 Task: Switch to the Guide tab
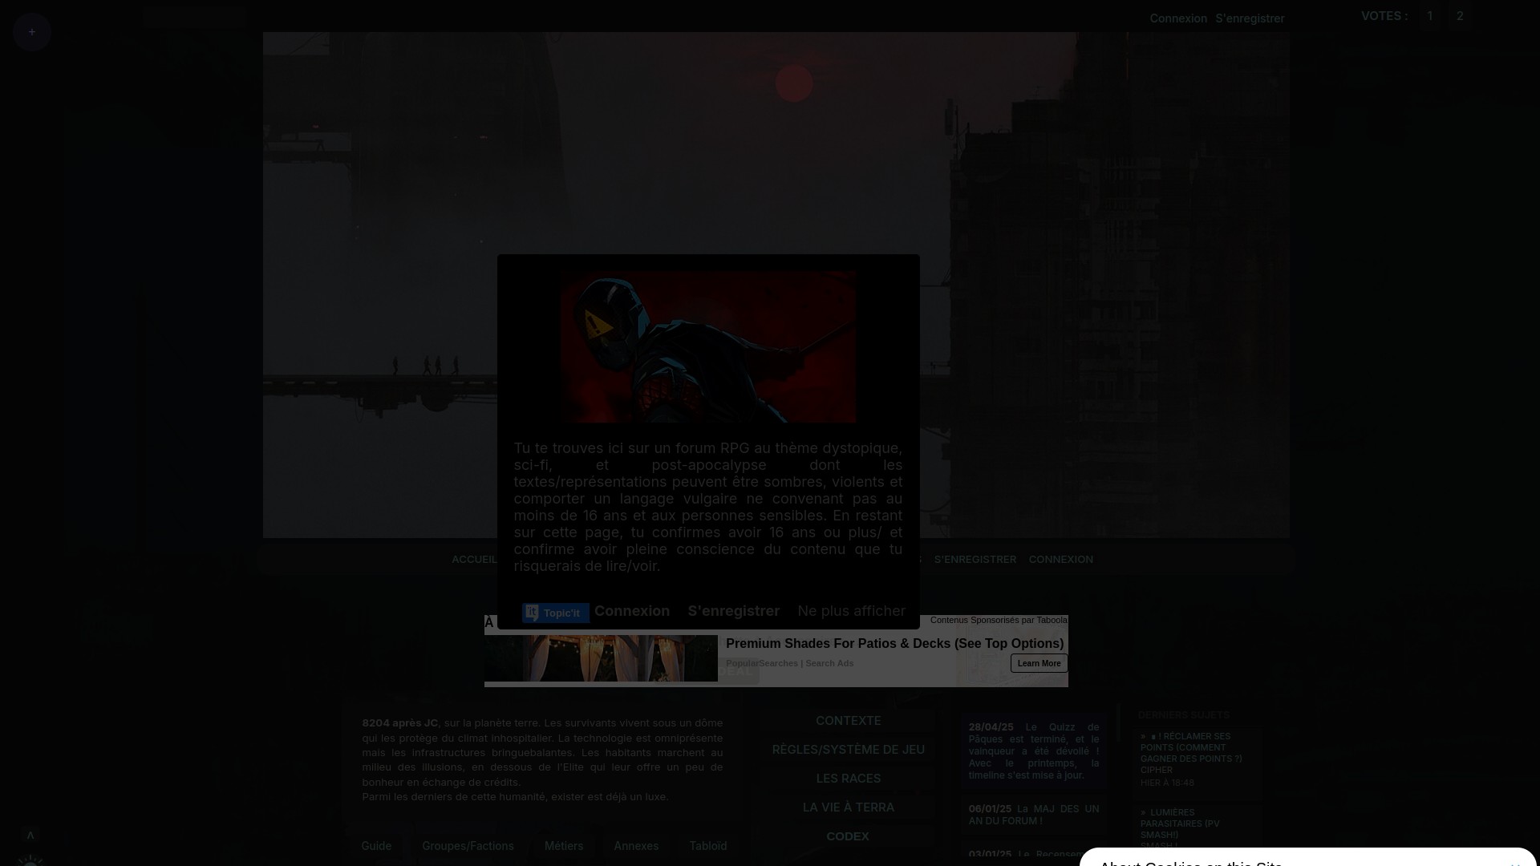point(376,846)
